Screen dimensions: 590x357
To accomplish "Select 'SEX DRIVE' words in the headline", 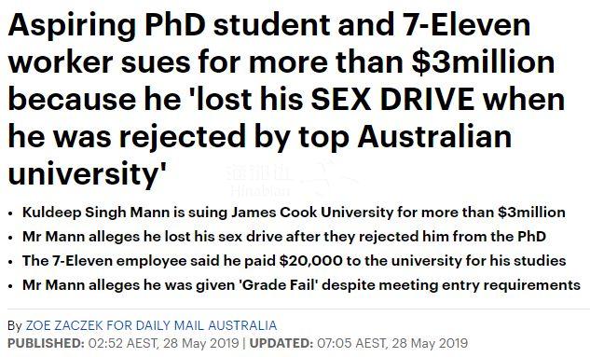I will (392, 99).
